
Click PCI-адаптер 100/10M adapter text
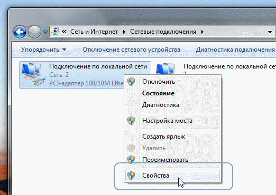point(86,83)
